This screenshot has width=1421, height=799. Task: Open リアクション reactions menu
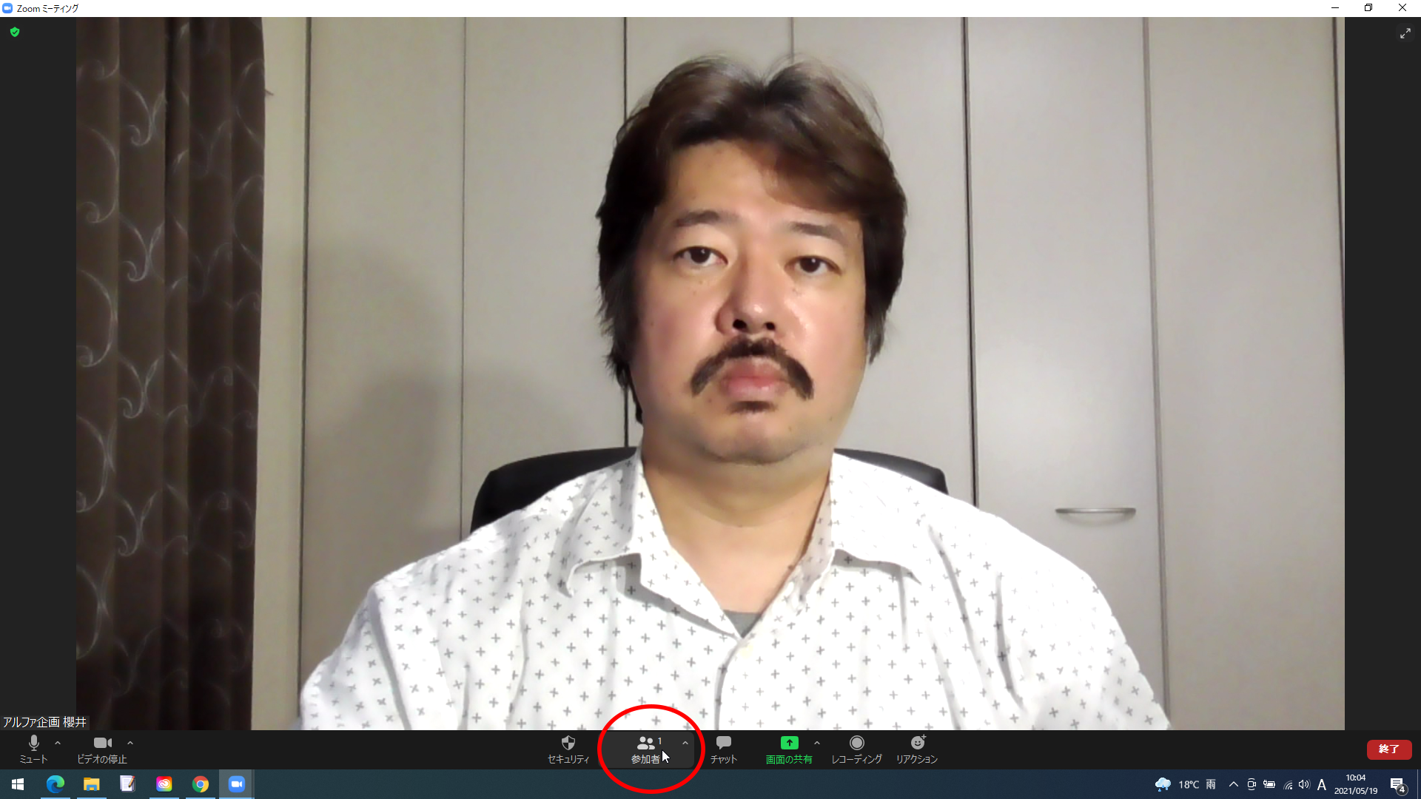[917, 749]
